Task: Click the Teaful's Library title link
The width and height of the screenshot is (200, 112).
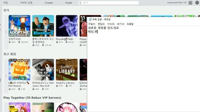Action: coord(65,83)
